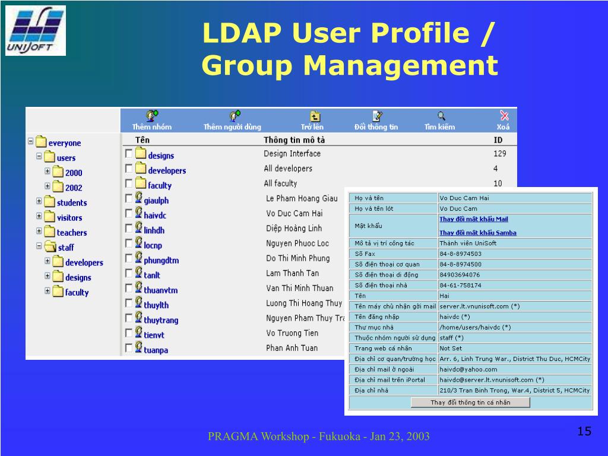Open the haivdc user link
The image size is (608, 456).
(155, 216)
